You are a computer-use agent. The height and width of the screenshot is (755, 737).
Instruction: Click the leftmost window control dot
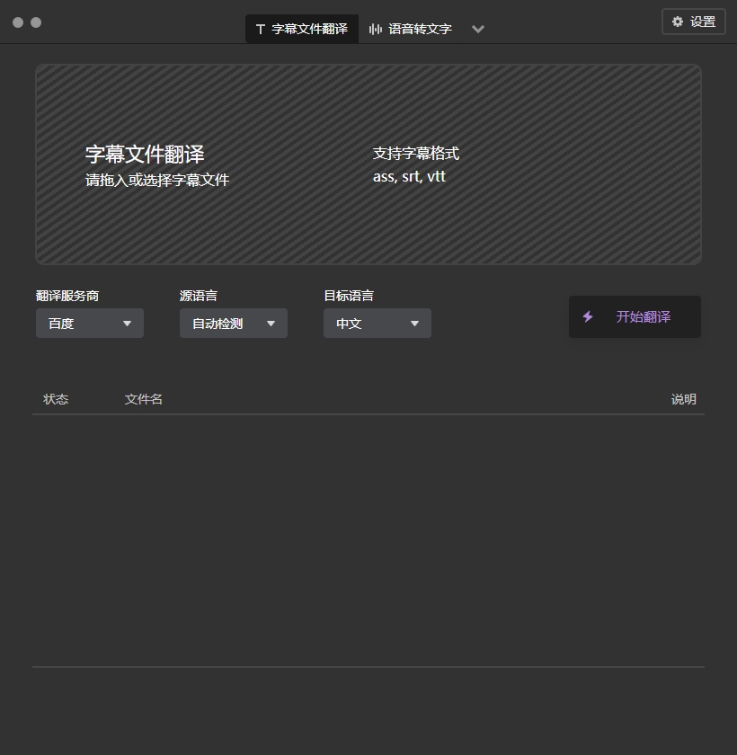pyautogui.click(x=17, y=22)
